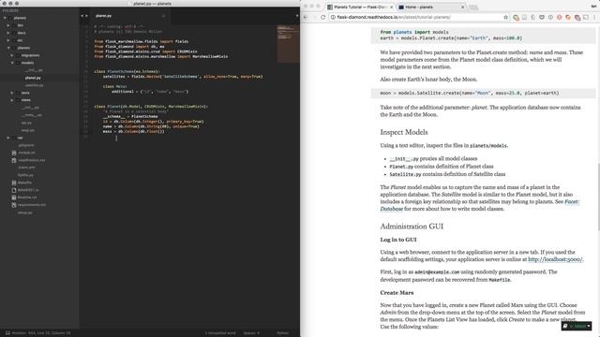600x337 pixels.
Task: Collapse the models folder in sidebar
Action: pyautogui.click(x=12, y=63)
